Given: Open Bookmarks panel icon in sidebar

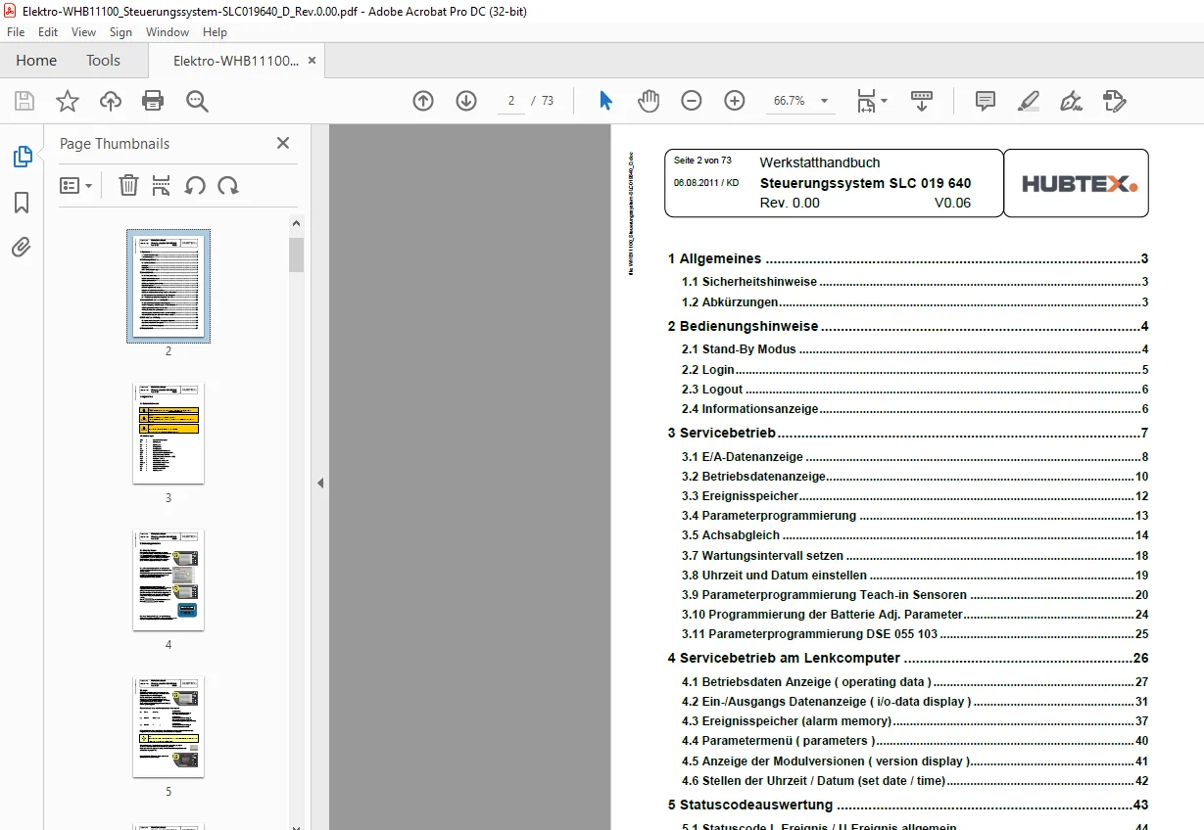Looking at the screenshot, I should [x=22, y=203].
